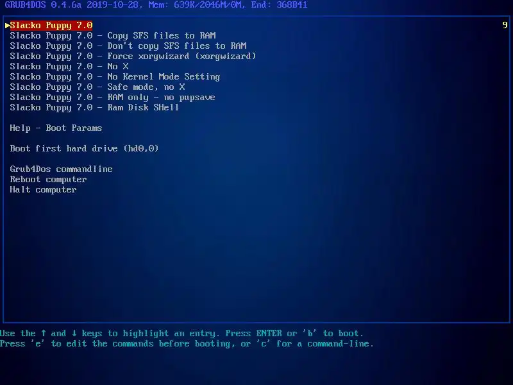
Task: Click the 'Press e to edit' hint line
Action: [x=187, y=344]
